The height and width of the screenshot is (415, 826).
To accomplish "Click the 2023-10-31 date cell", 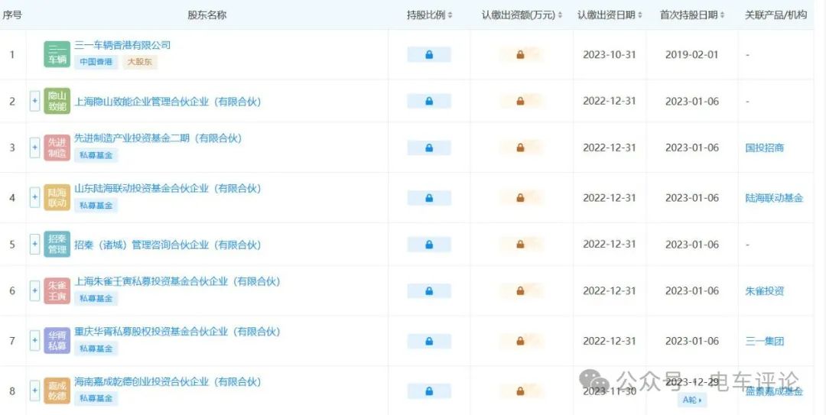I will click(610, 55).
